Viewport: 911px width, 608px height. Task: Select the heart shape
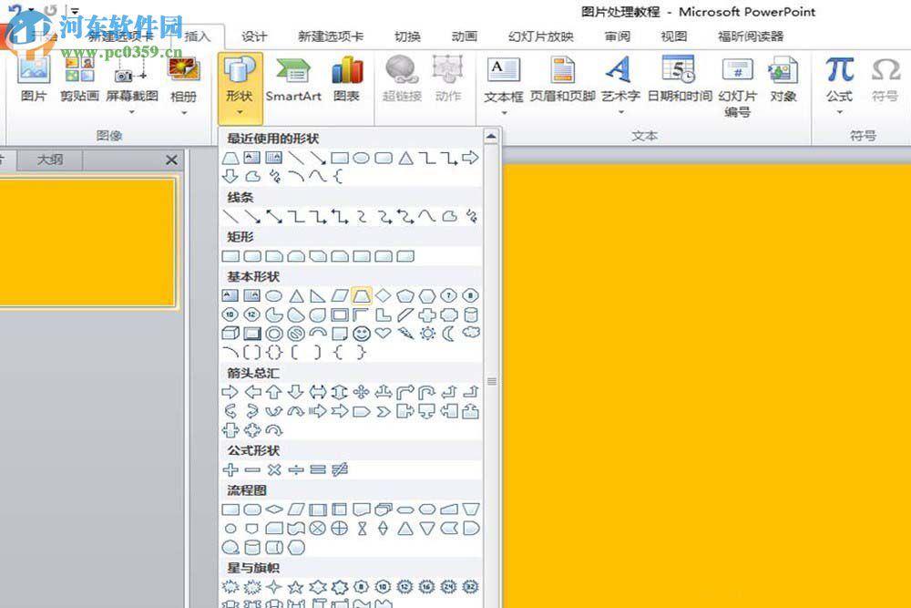click(383, 333)
